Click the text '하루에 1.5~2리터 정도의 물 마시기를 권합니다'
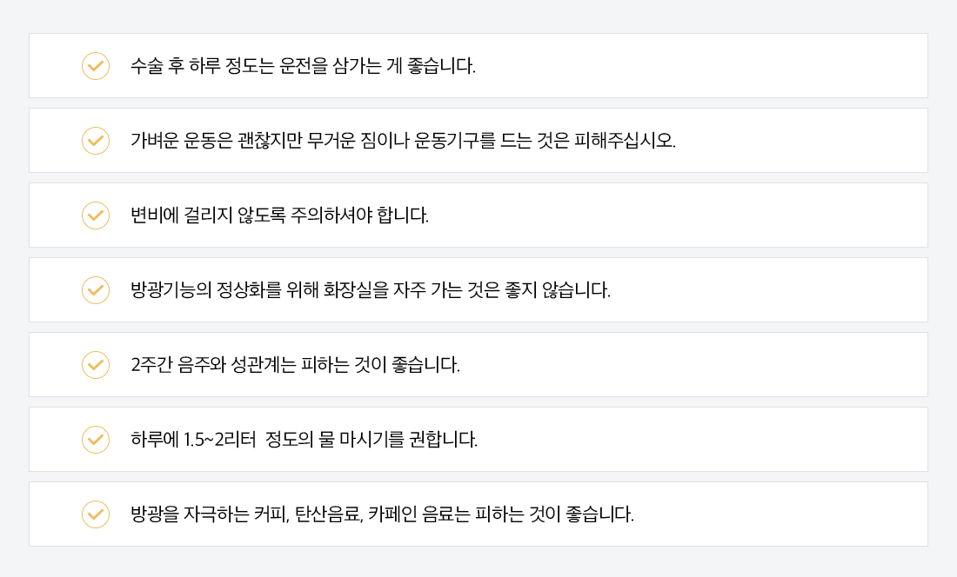Viewport: 957px width, 577px height. tap(304, 440)
